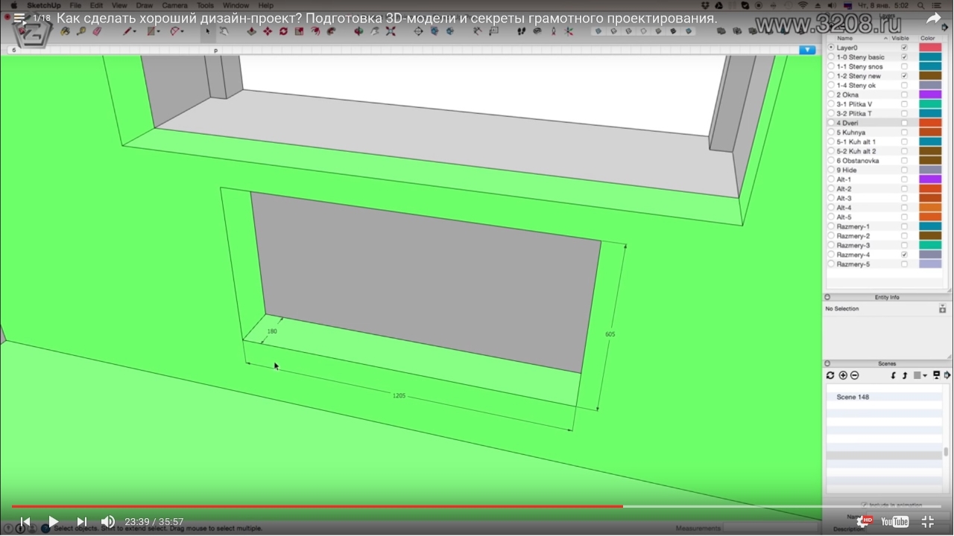The height and width of the screenshot is (536, 954).
Task: Expand the blue toolbar dropdown arrow
Action: click(806, 50)
